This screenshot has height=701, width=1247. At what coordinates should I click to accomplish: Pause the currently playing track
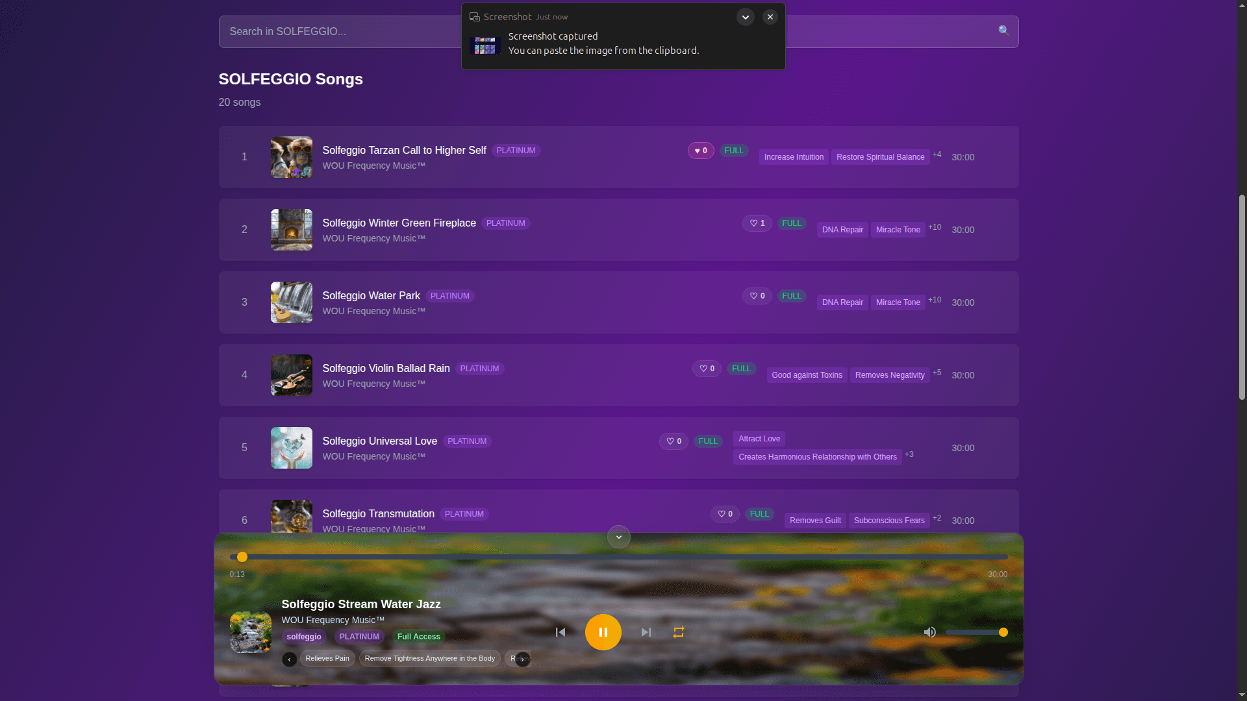click(603, 632)
